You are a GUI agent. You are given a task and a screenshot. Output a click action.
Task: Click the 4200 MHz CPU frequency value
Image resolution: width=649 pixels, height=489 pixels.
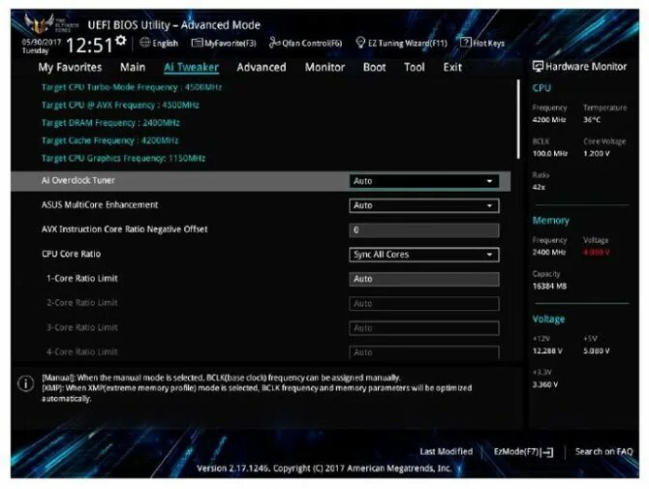point(549,119)
